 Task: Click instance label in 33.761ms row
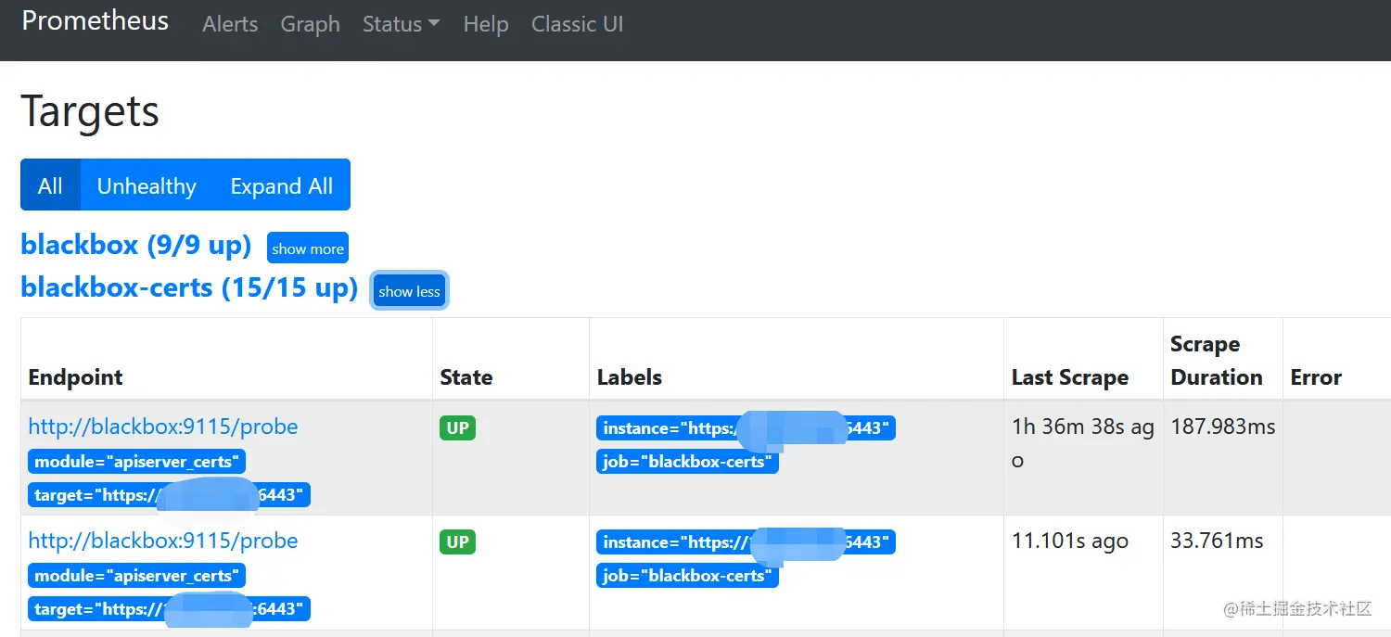pyautogui.click(x=746, y=542)
